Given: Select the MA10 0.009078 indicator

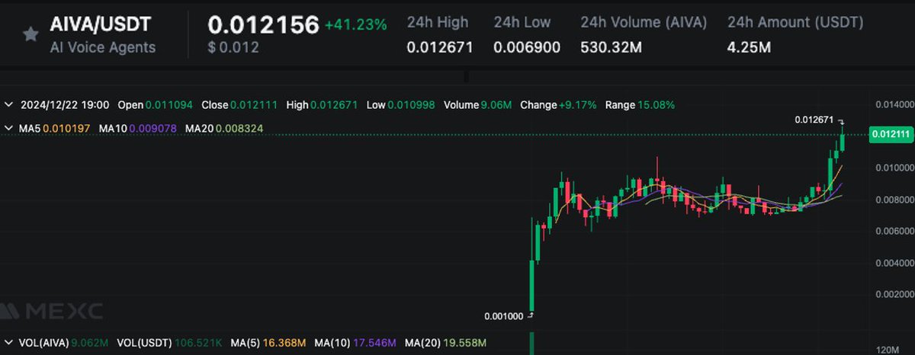Looking at the screenshot, I should point(136,129).
